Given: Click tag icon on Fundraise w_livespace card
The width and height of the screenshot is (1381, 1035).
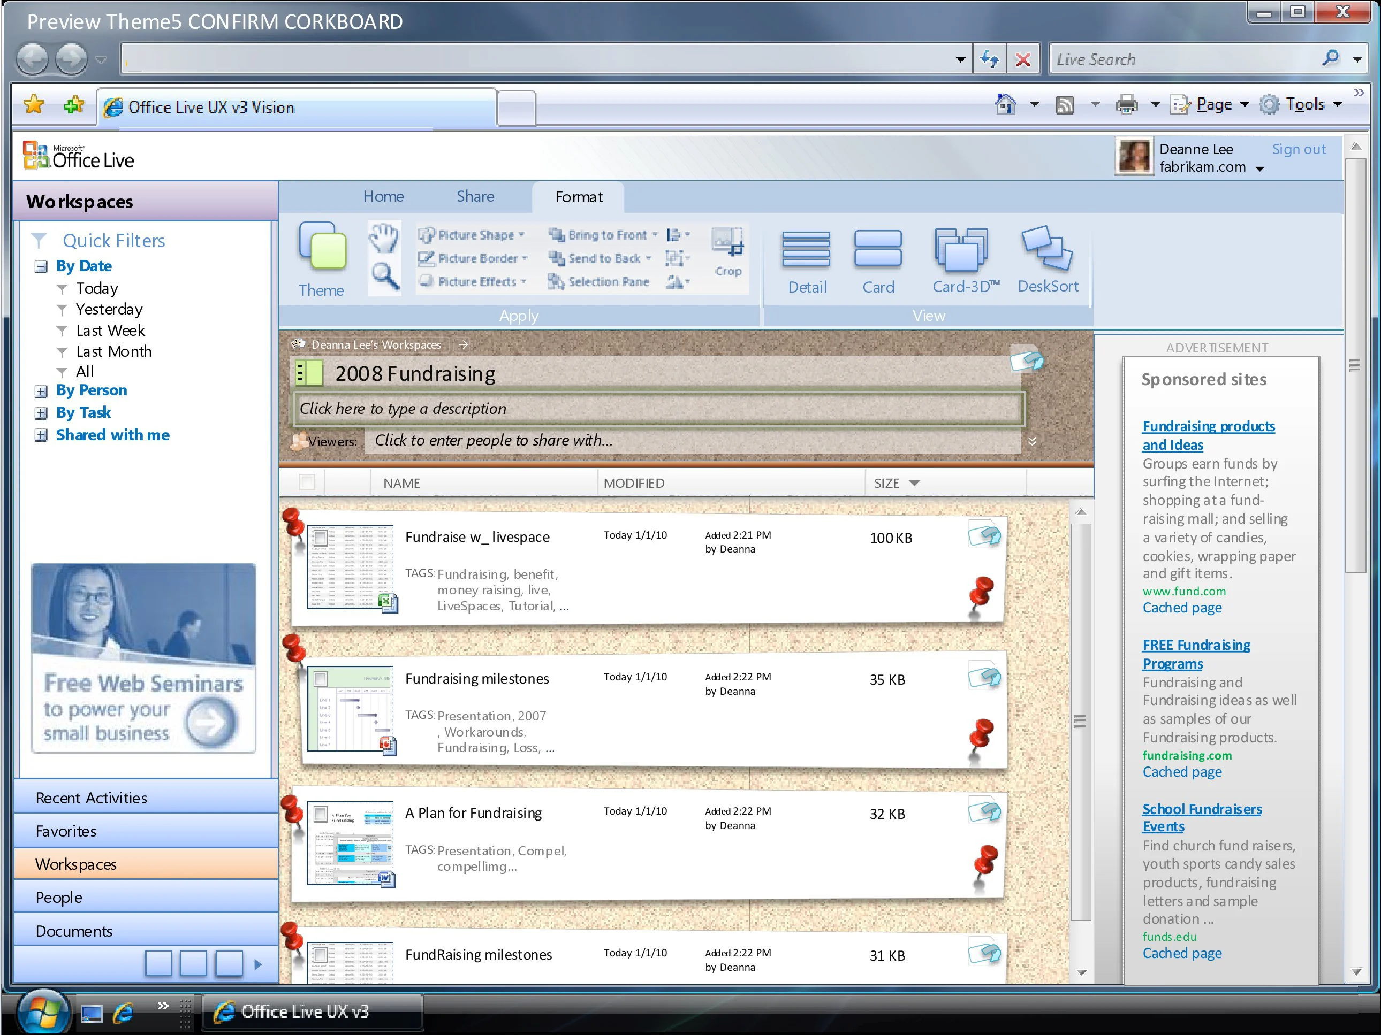Looking at the screenshot, I should click(x=984, y=535).
